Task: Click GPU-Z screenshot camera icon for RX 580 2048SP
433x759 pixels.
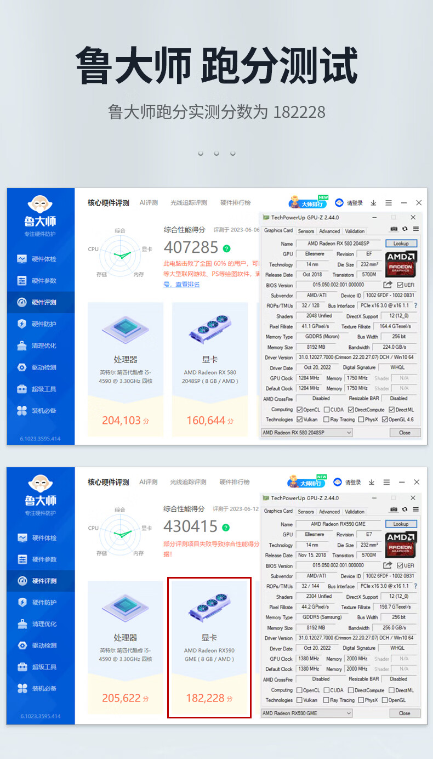Action: (x=394, y=229)
